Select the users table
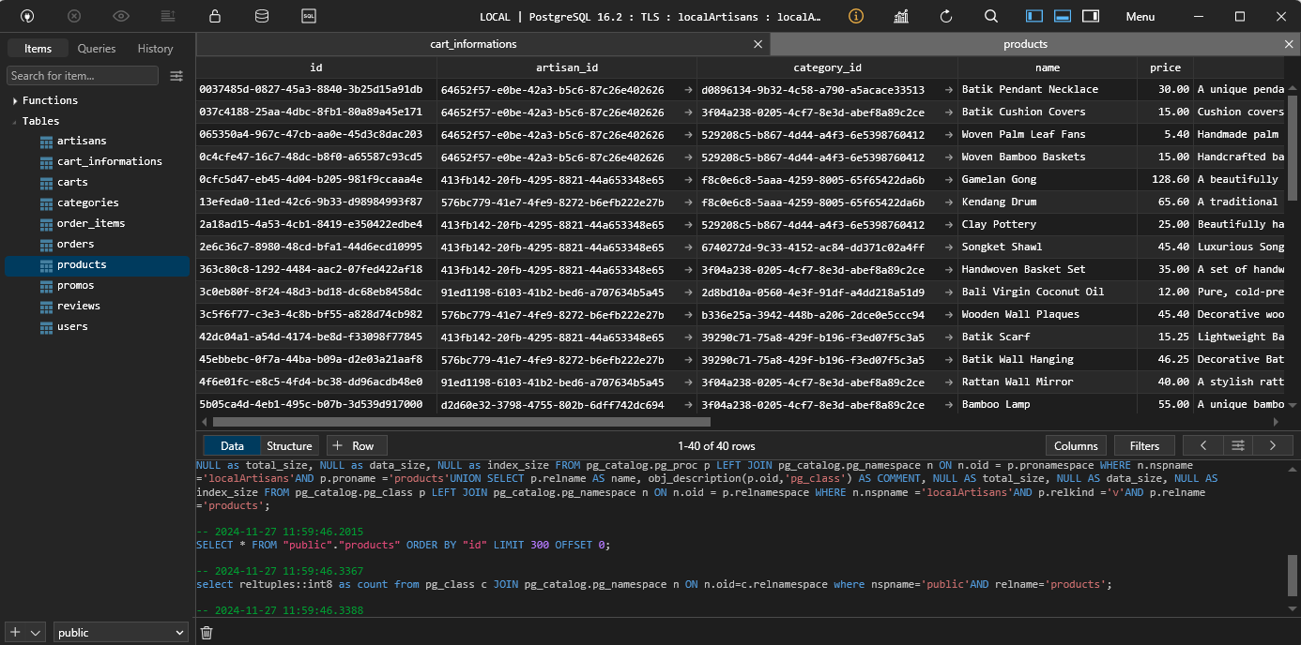 click(72, 326)
